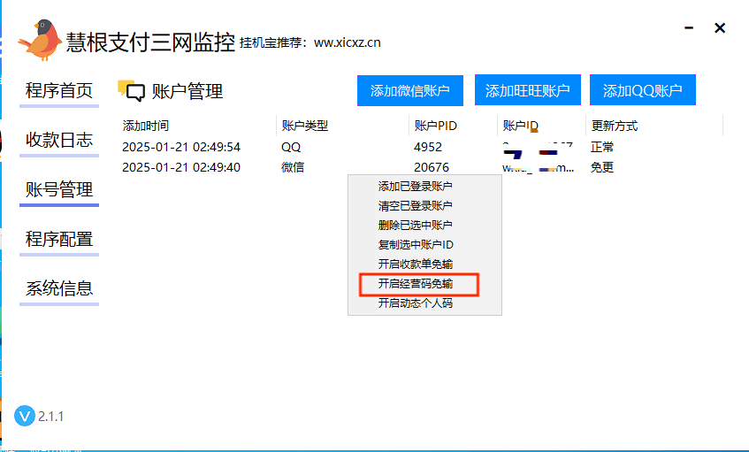This screenshot has height=452, width=749.
Task: Click the 慧根支付三网监控 title text
Action: (150, 42)
